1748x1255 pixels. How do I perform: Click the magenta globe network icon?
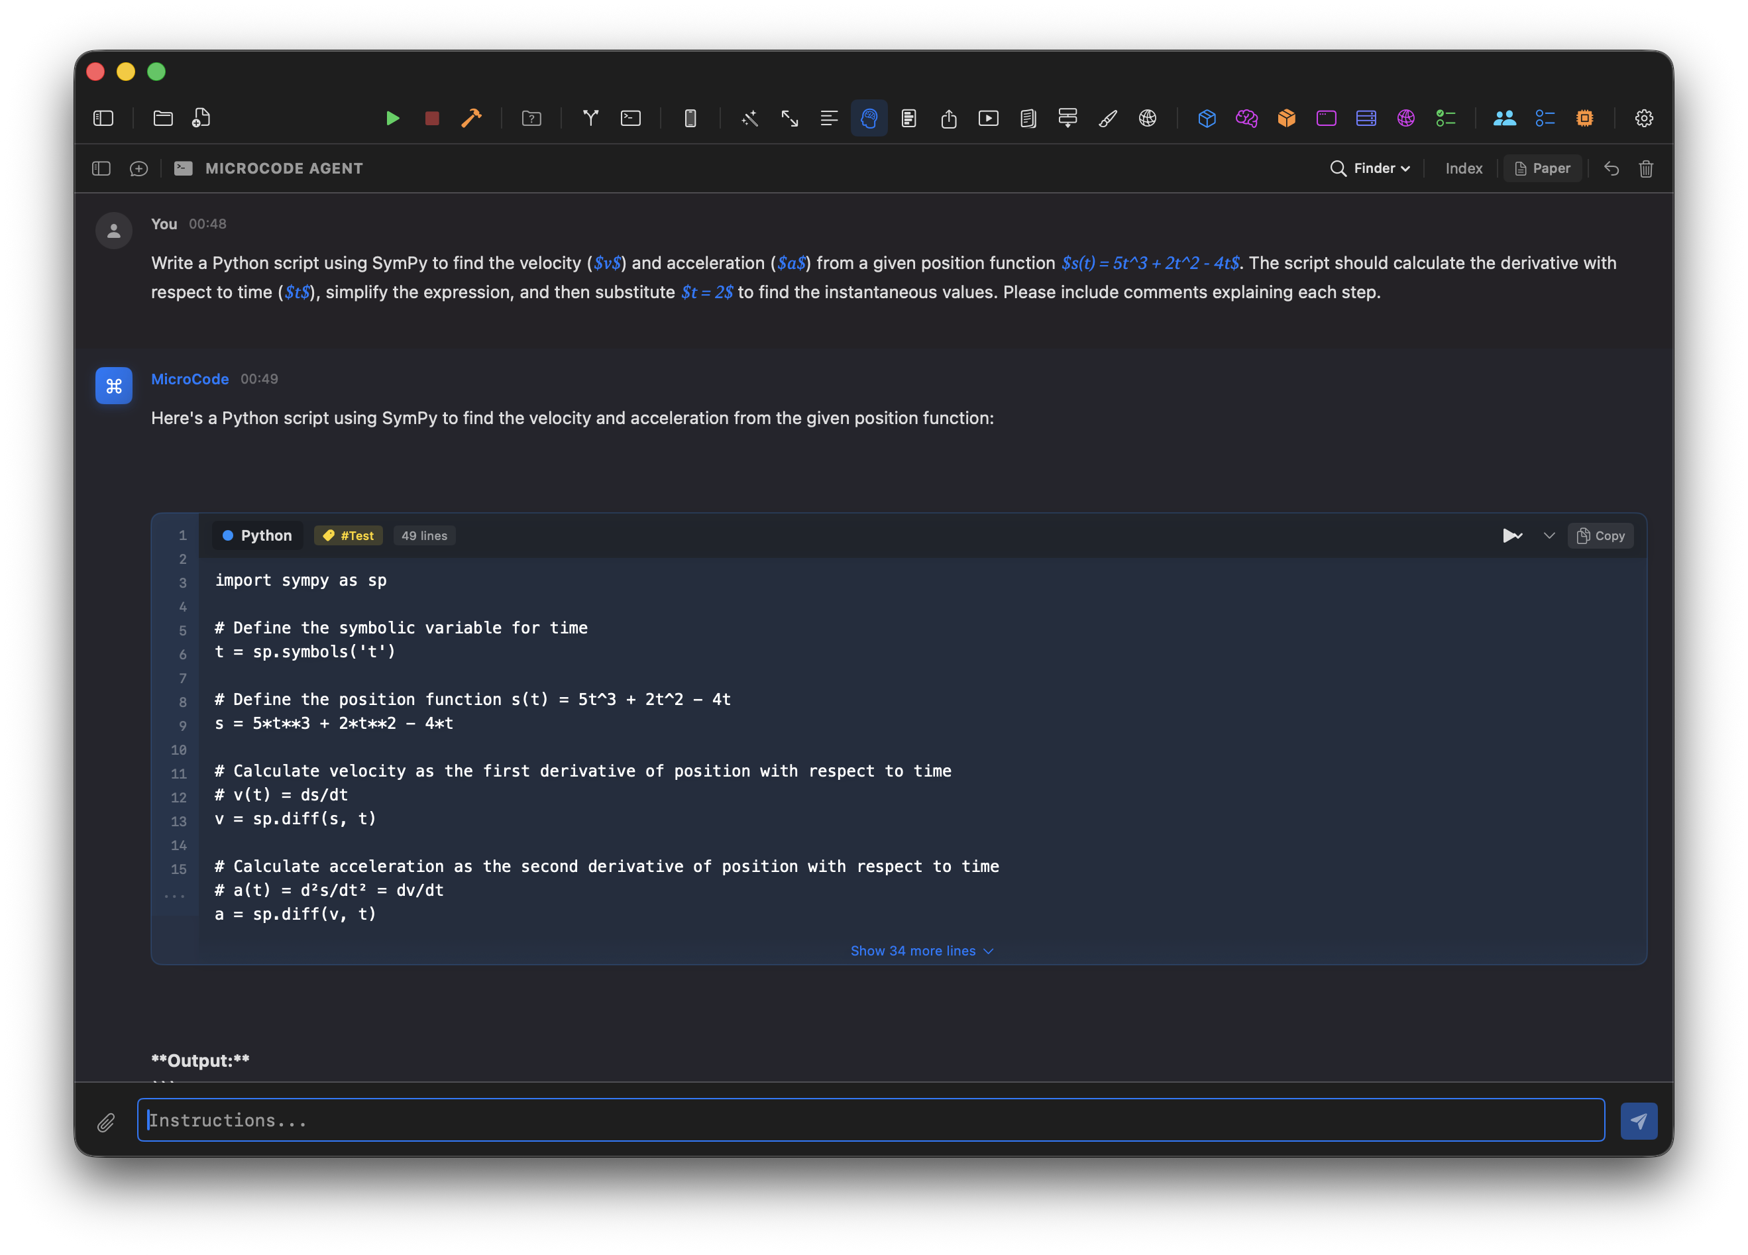tap(1405, 118)
